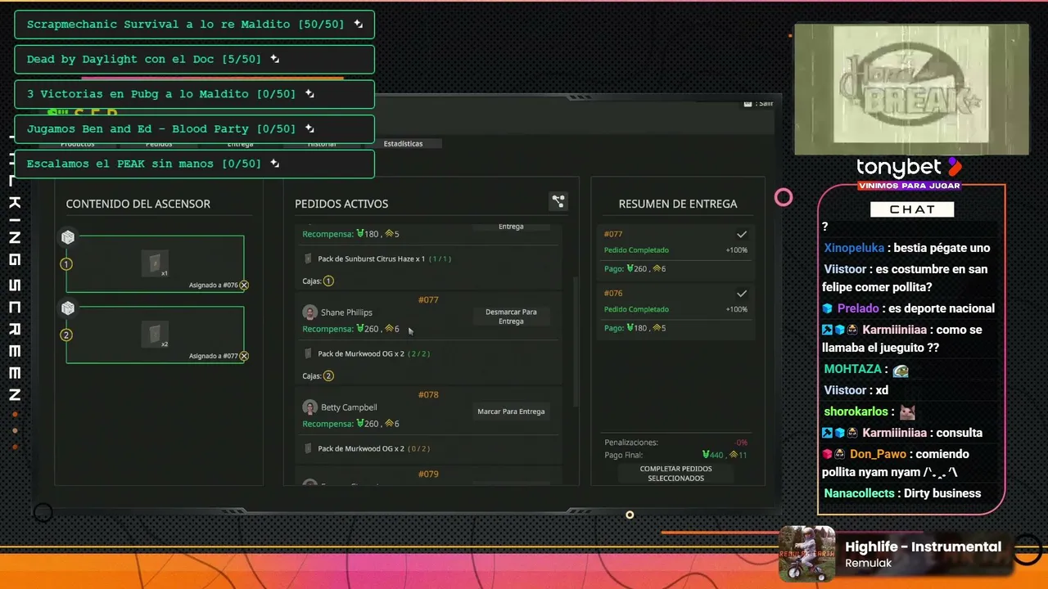Click order number #078 label

click(x=428, y=394)
